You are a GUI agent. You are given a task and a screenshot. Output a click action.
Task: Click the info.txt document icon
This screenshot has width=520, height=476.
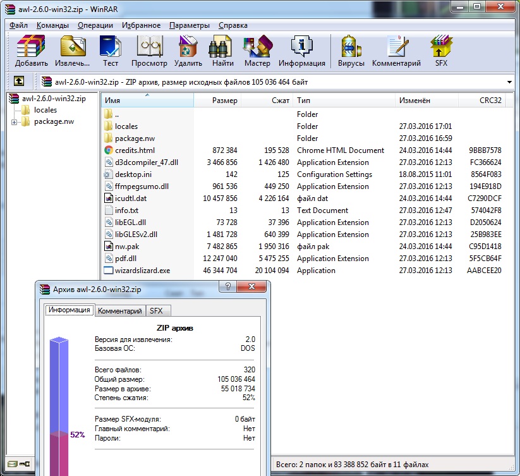click(x=108, y=210)
